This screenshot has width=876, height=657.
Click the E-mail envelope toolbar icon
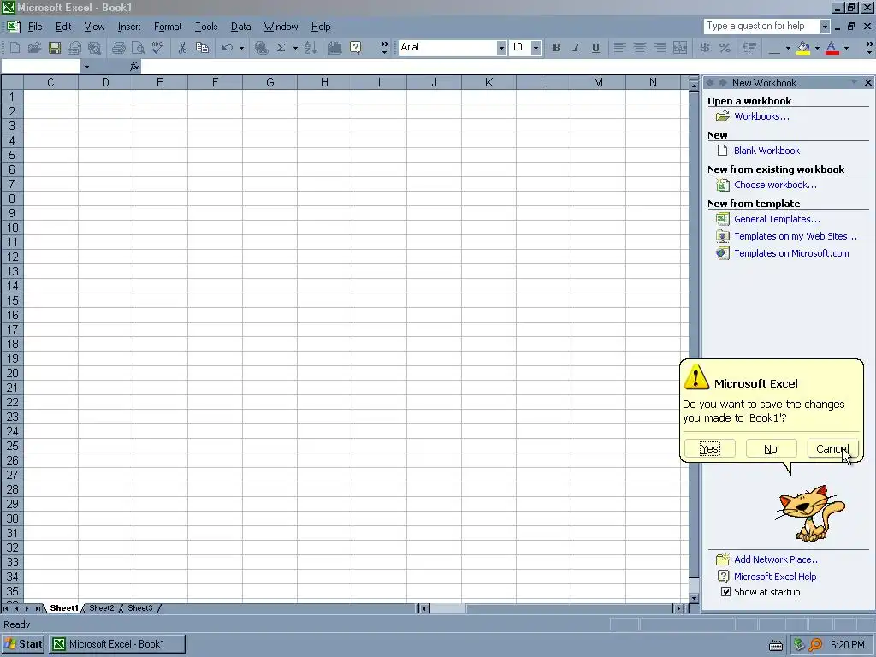point(74,48)
